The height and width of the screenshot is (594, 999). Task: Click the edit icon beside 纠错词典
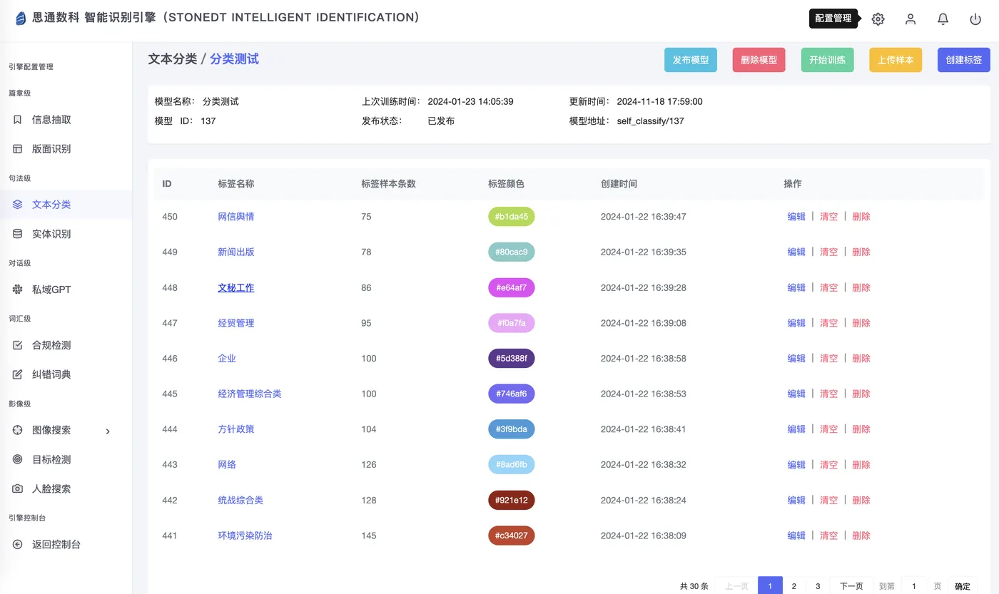click(x=18, y=374)
